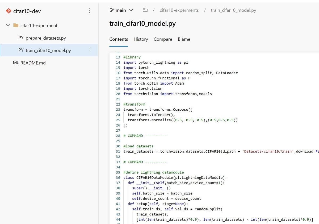Viewport: 319px width, 224px height.
Task: Click train_cifar10_model.py breadcrumb link
Action: [x=233, y=10]
